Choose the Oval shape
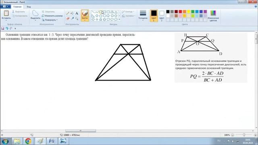The height and width of the screenshot is (145, 258). [101, 12]
